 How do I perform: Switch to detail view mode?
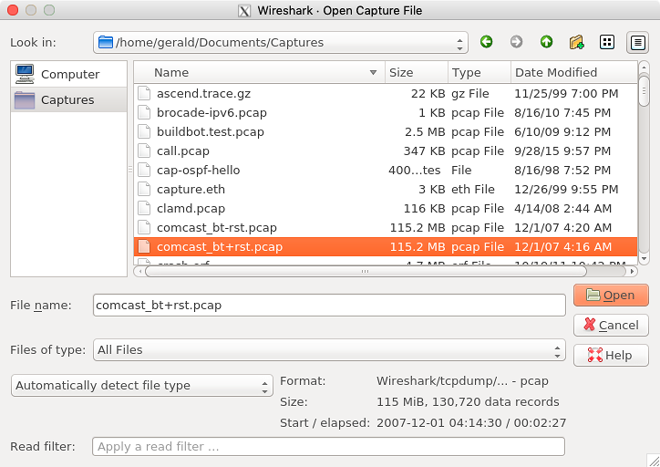click(637, 42)
